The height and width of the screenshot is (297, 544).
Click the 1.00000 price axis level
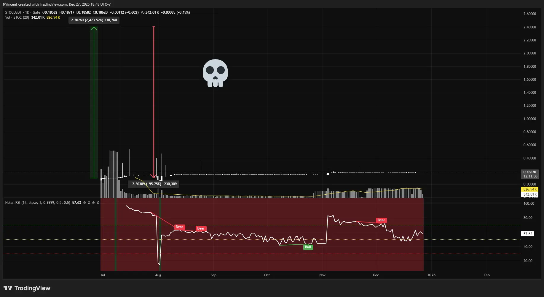(530, 119)
